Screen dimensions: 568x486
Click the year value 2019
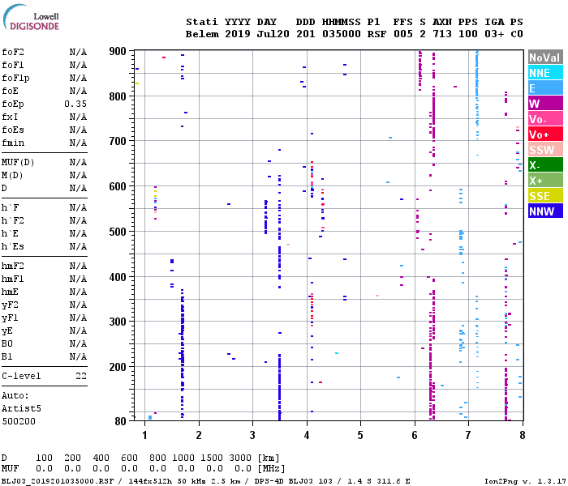pos(238,34)
